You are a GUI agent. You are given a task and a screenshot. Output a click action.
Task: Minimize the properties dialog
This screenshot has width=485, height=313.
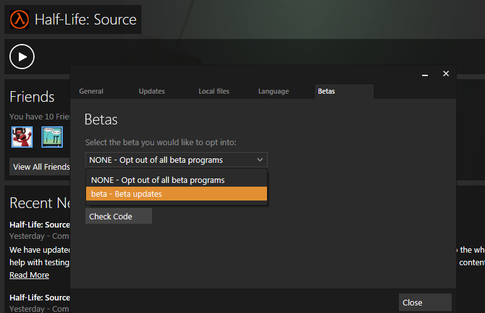tap(425, 74)
